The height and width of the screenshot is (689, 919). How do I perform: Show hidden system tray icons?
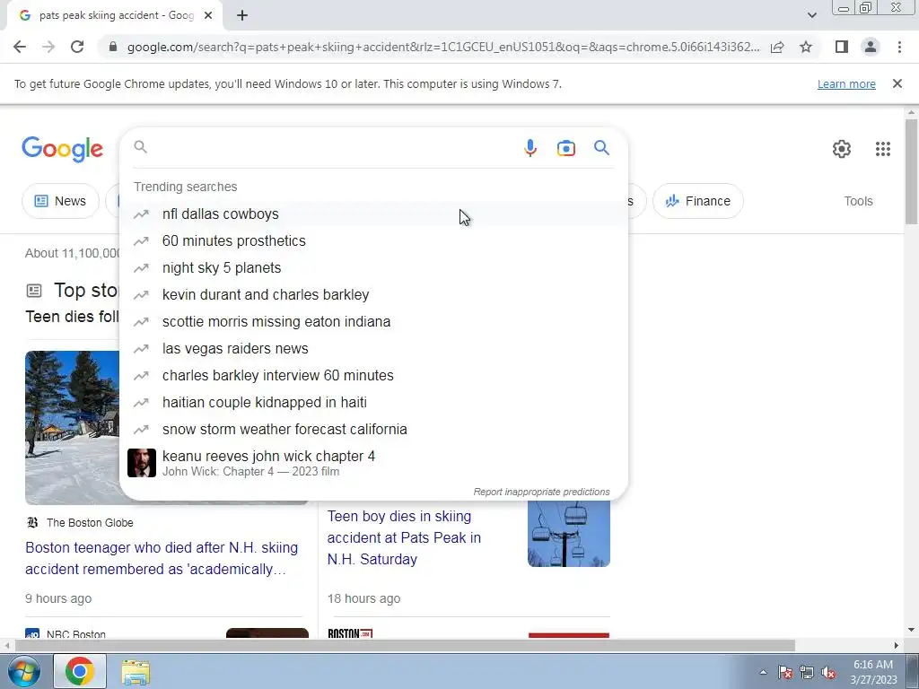click(x=763, y=672)
